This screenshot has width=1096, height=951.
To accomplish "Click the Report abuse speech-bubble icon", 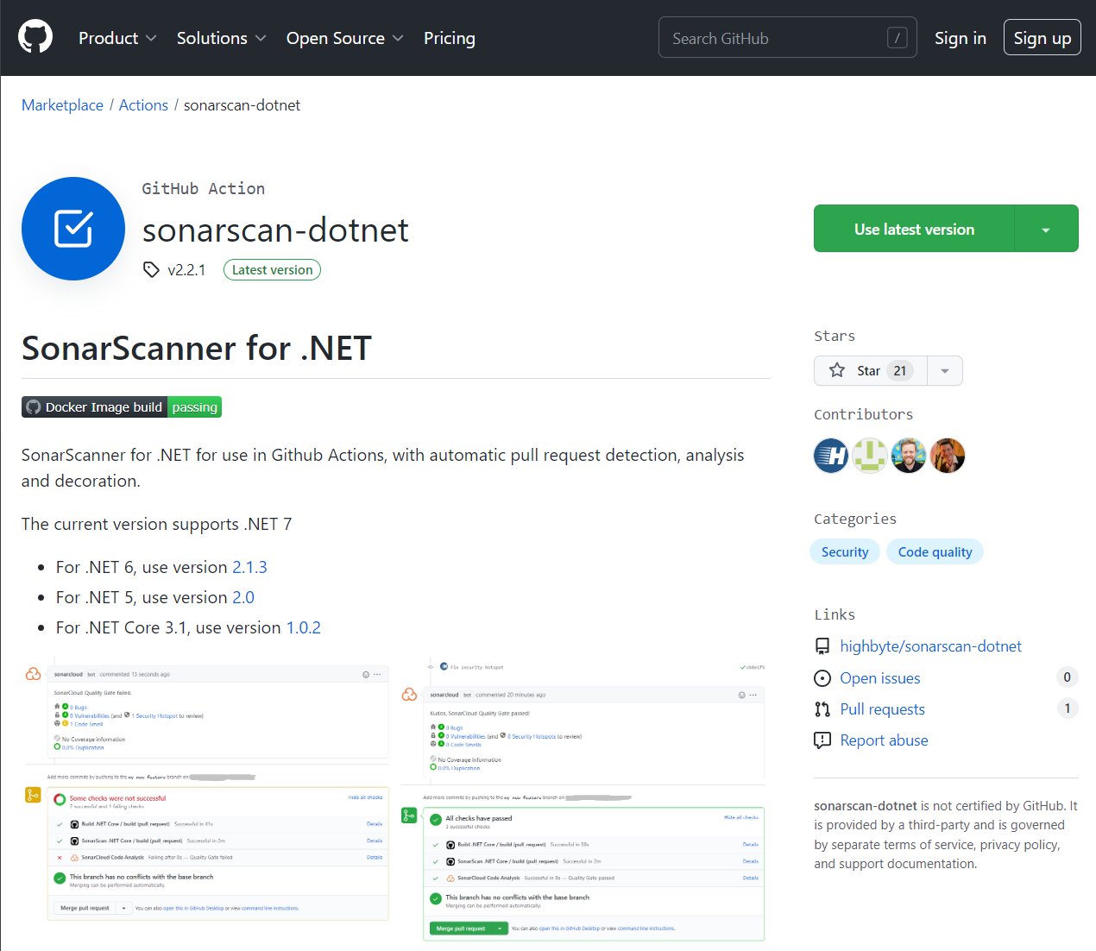I will (x=822, y=740).
